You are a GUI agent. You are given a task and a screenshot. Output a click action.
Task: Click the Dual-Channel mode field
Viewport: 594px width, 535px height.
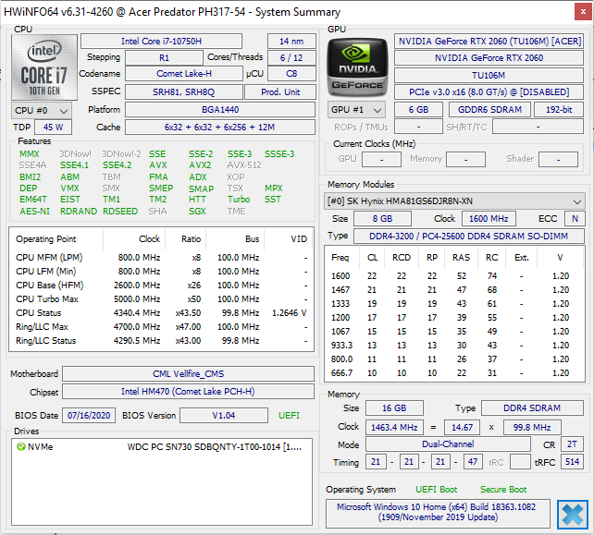coord(448,444)
